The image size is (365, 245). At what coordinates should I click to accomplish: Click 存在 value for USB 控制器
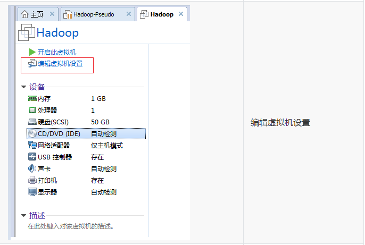click(x=97, y=157)
